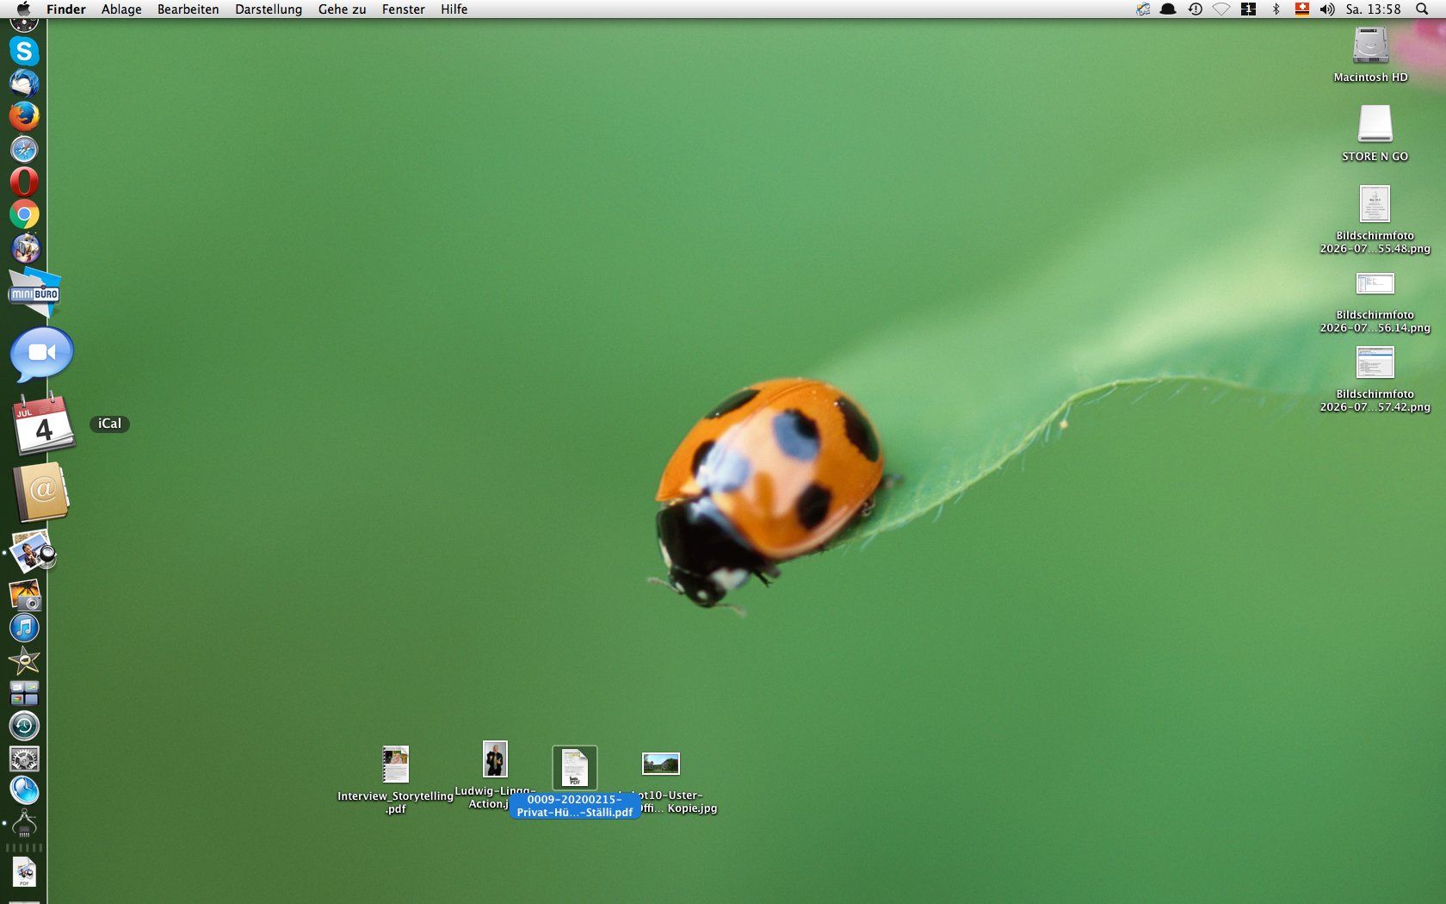
Task: Open the Darstellung menu
Action: [x=269, y=9]
